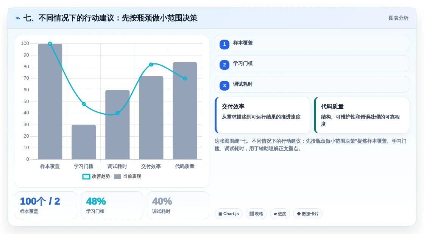Click the trend line point at 调试耗时
This screenshot has height=234, width=424.
click(x=117, y=113)
